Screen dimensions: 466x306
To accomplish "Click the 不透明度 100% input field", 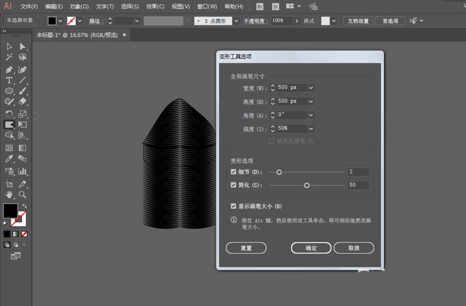I will [279, 21].
